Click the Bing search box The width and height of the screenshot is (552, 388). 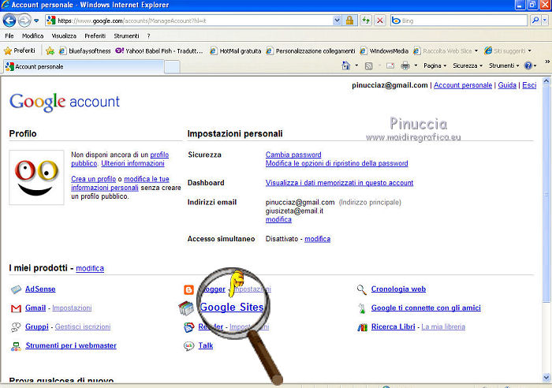pos(459,21)
